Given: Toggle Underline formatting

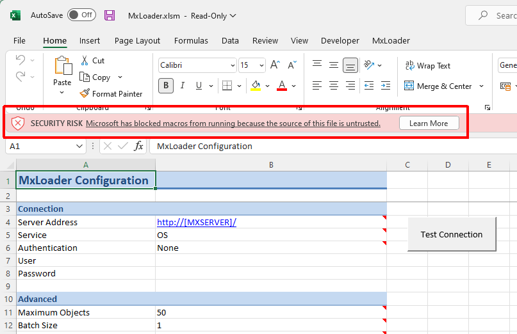Looking at the screenshot, I should [x=199, y=86].
